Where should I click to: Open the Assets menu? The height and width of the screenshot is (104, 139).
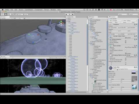click(x=21, y=10)
